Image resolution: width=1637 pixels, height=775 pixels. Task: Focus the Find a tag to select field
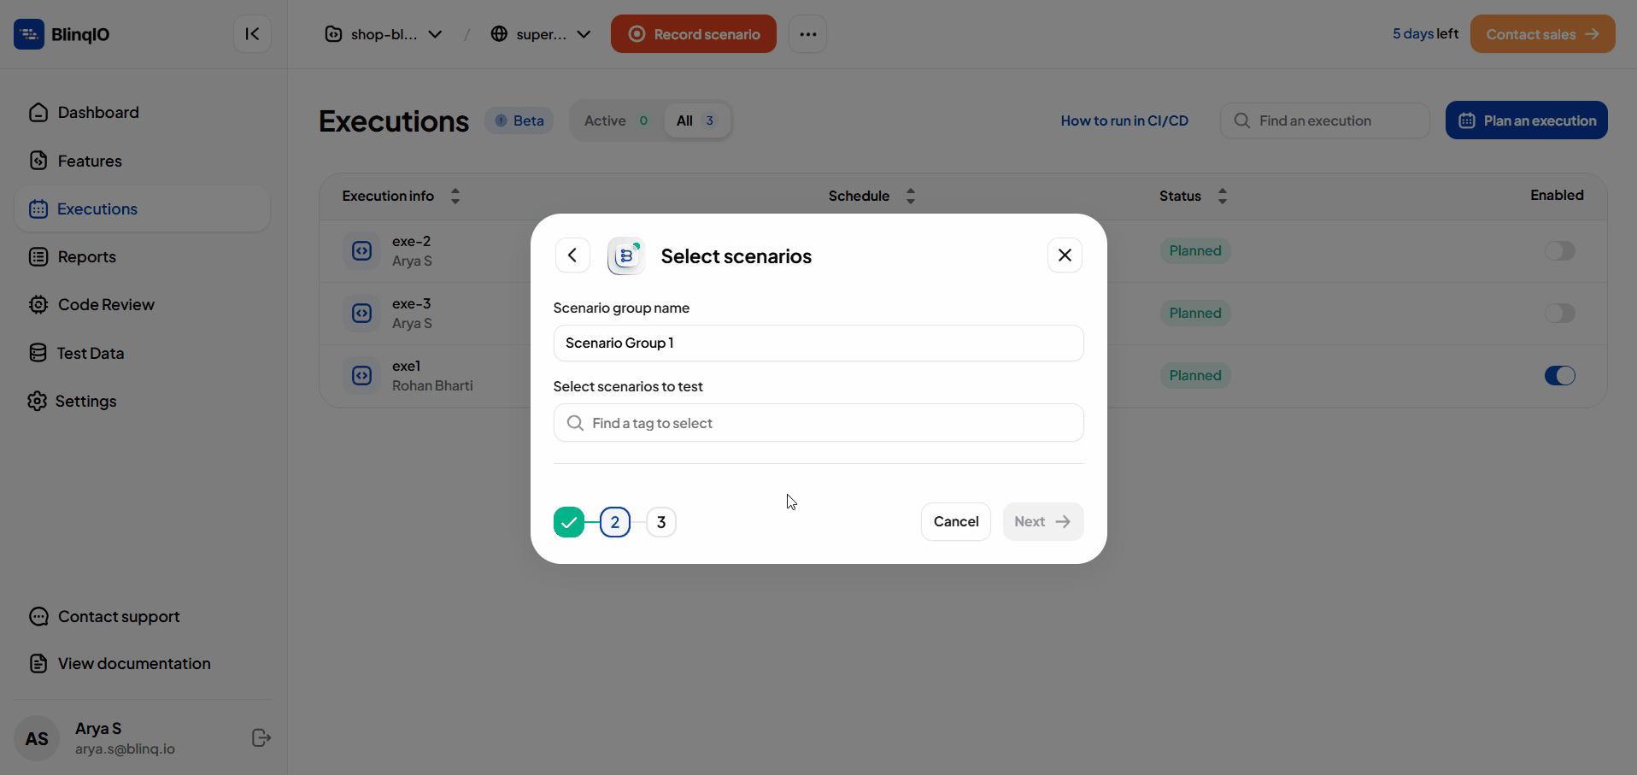pyautogui.click(x=818, y=423)
